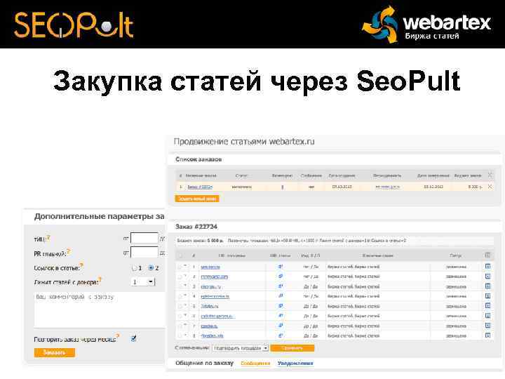Click the action icon in row 8
The height and width of the screenshot is (379, 505).
click(487, 335)
